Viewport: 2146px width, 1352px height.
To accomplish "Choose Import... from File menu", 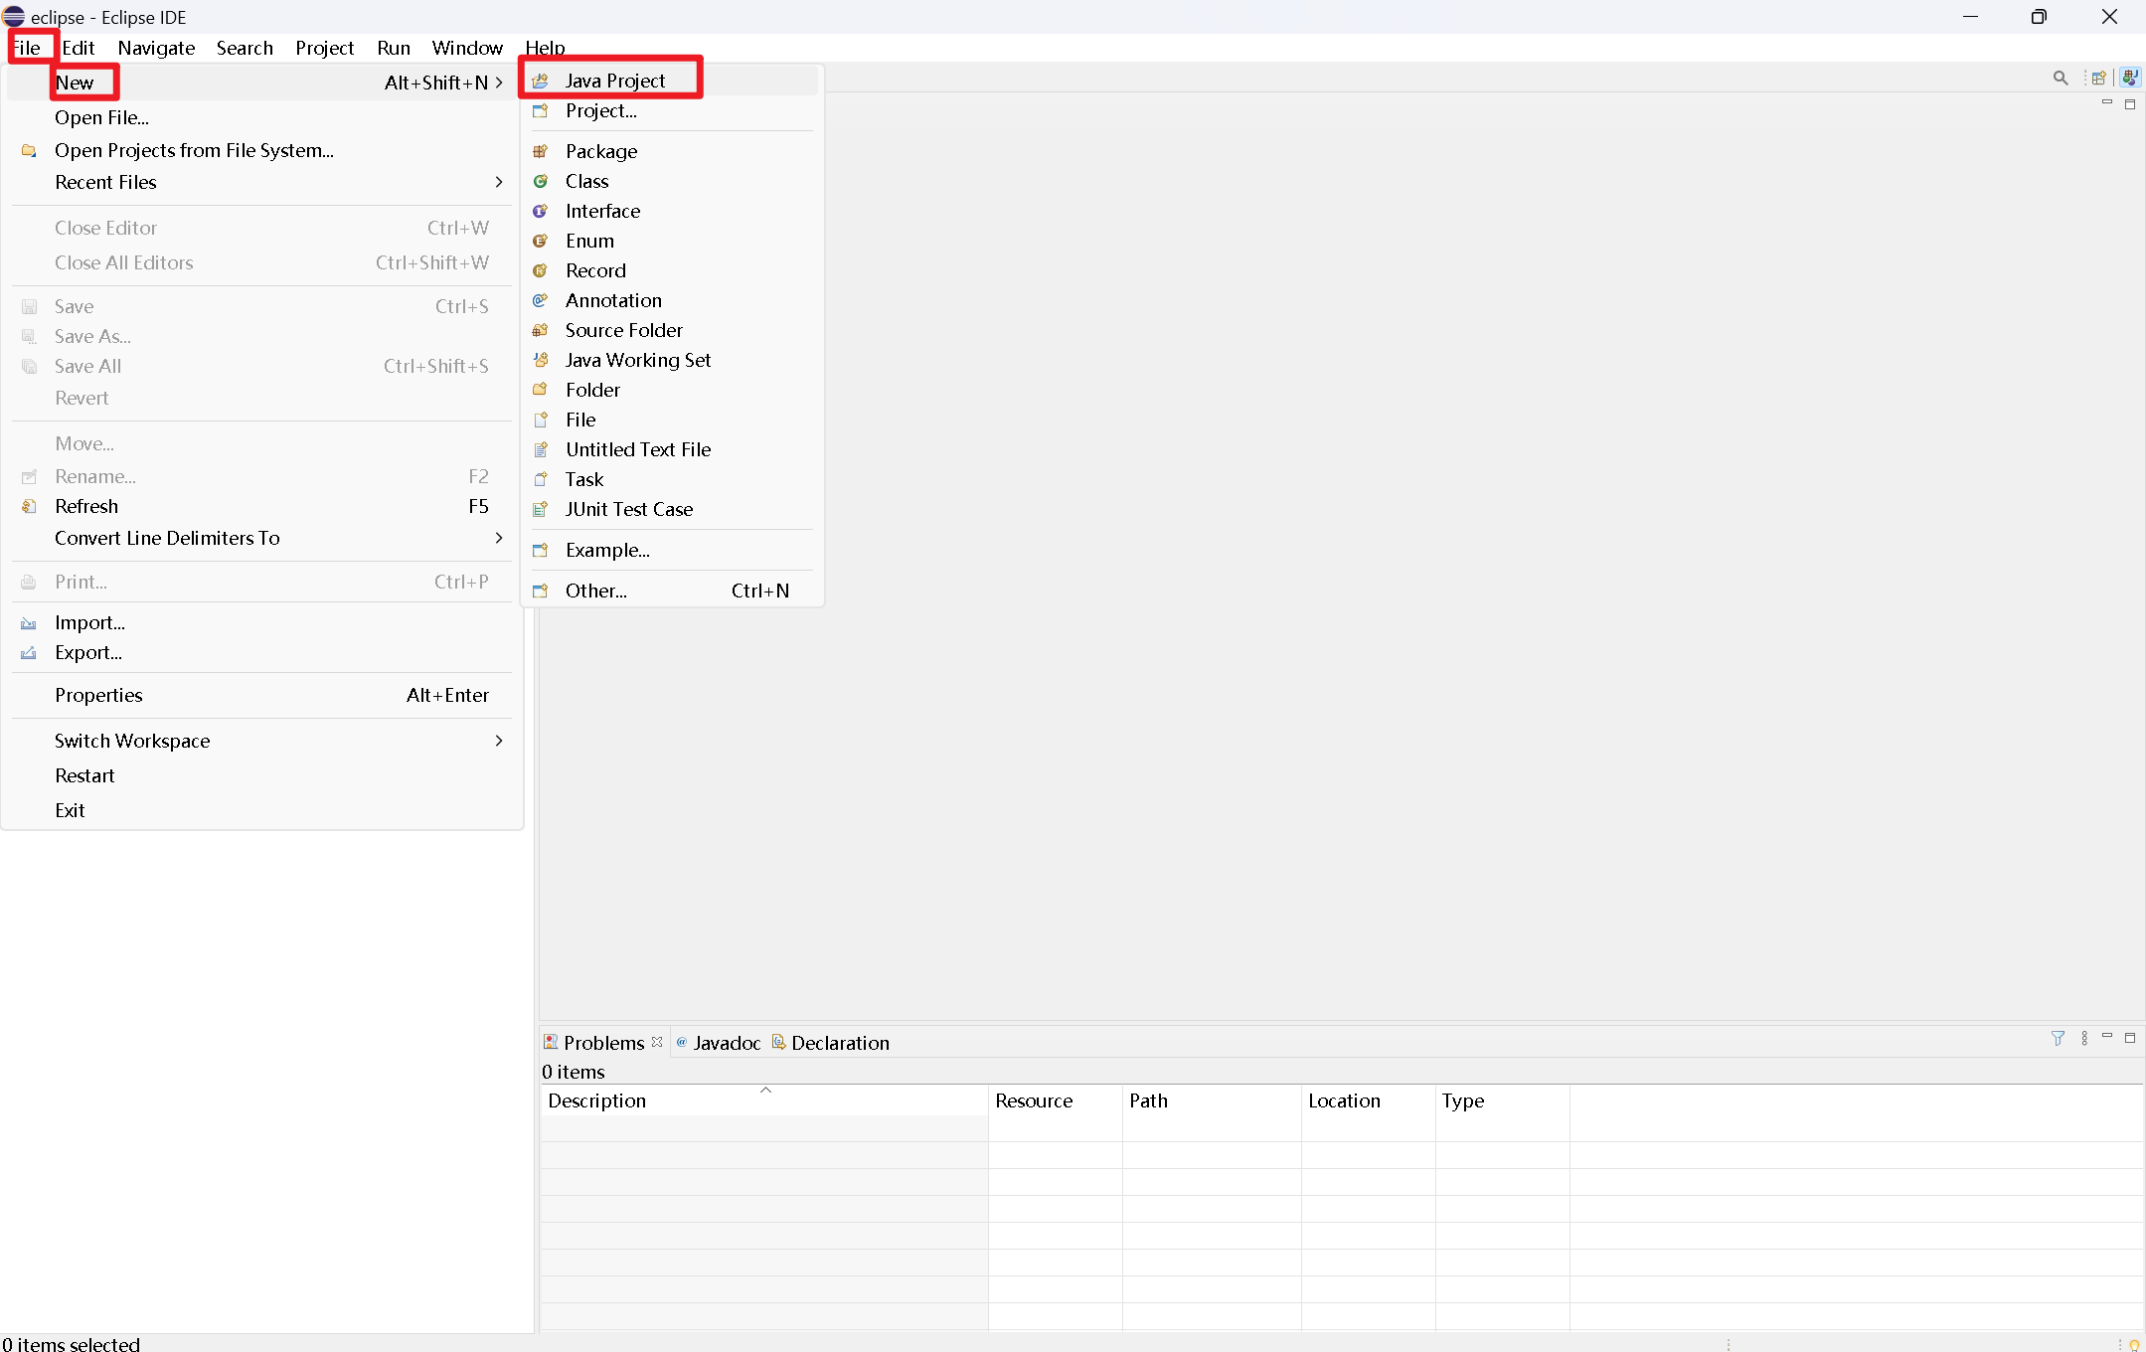I will tap(89, 622).
